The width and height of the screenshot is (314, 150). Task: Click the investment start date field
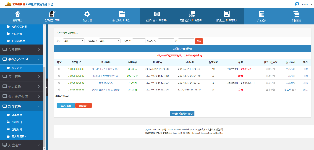point(166,41)
